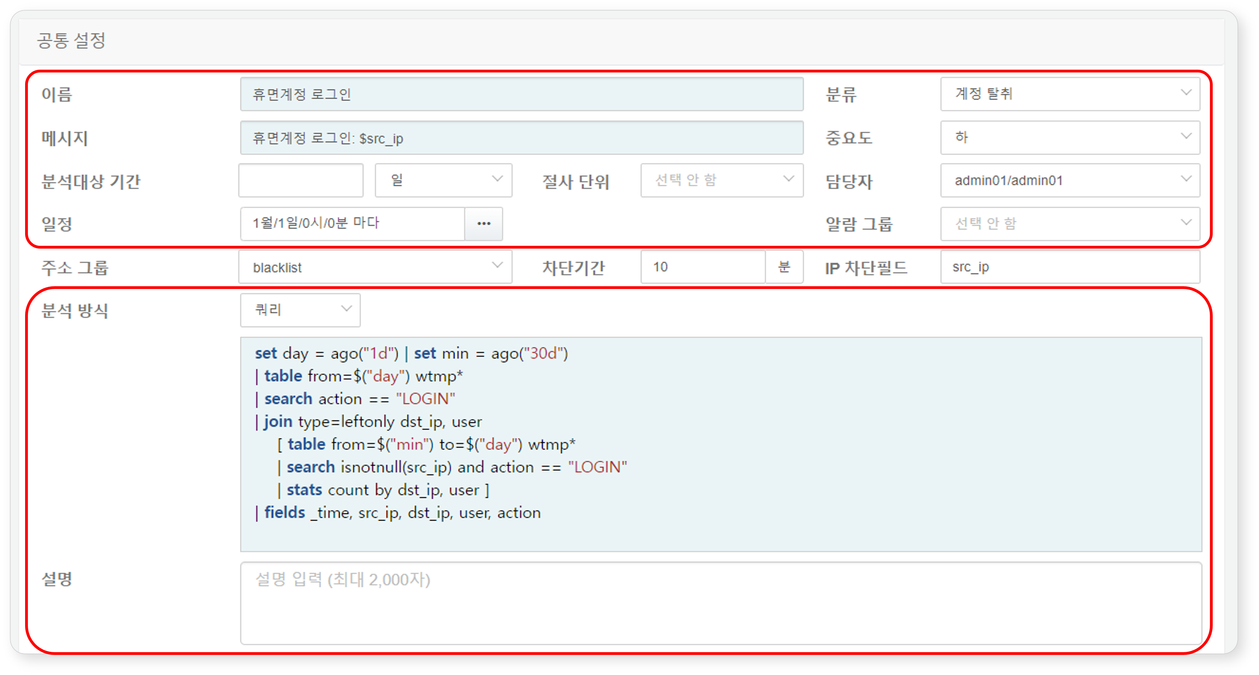The width and height of the screenshot is (1259, 675).
Task: Open the 주소 그룹 blacklist dropdown
Action: (x=375, y=267)
